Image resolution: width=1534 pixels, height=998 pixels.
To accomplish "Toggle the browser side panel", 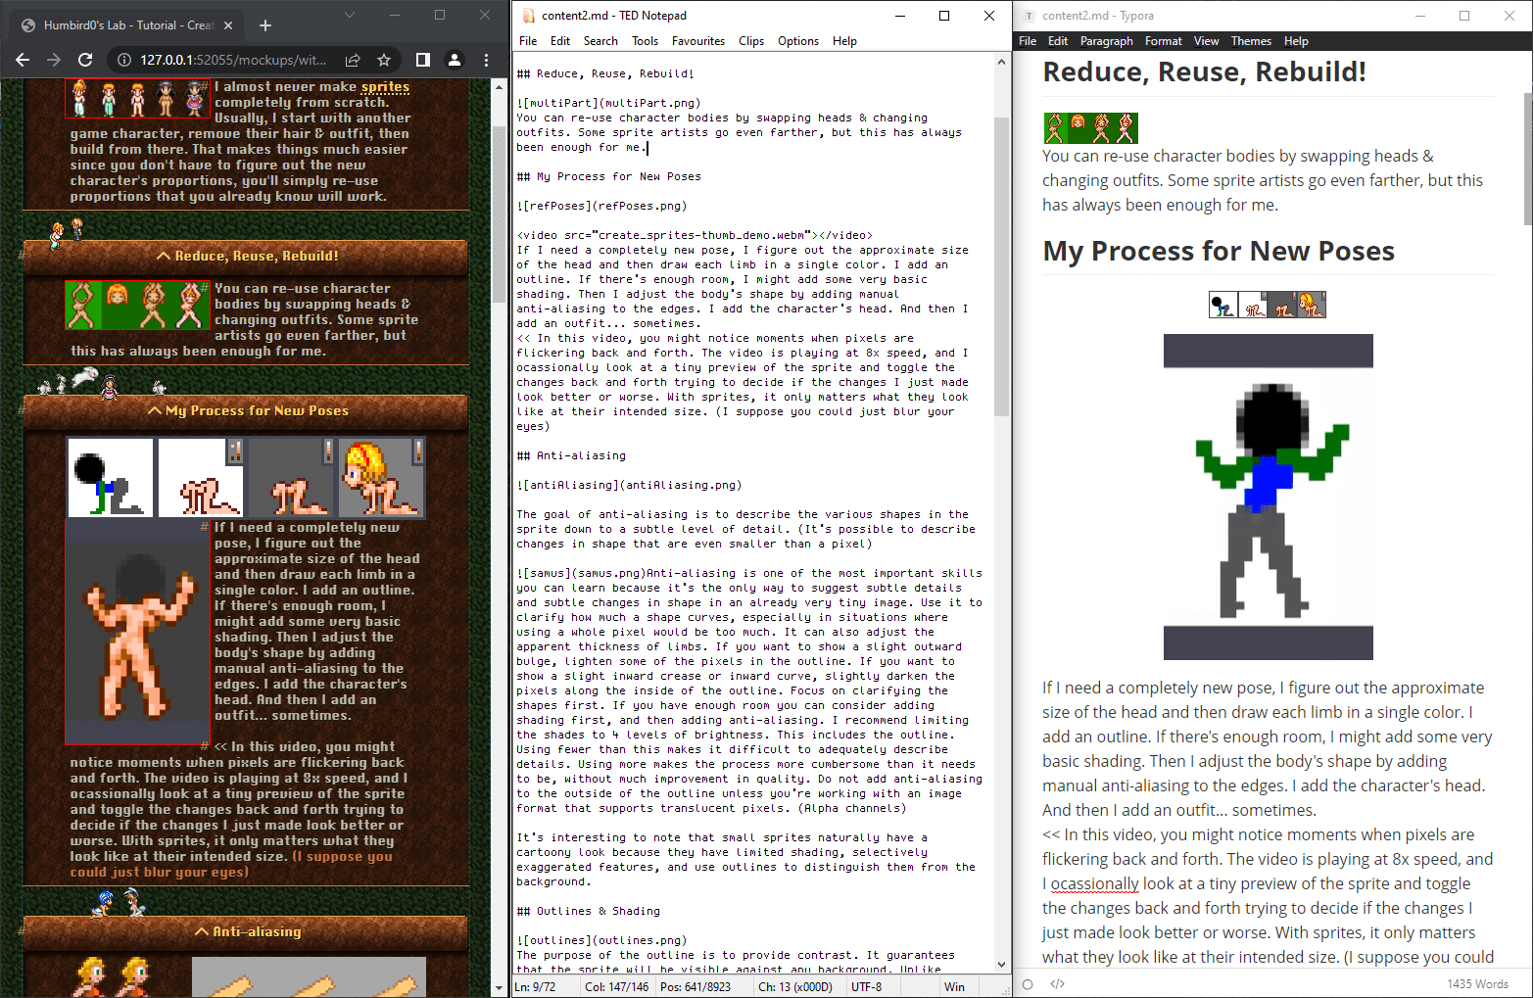I will click(x=423, y=60).
